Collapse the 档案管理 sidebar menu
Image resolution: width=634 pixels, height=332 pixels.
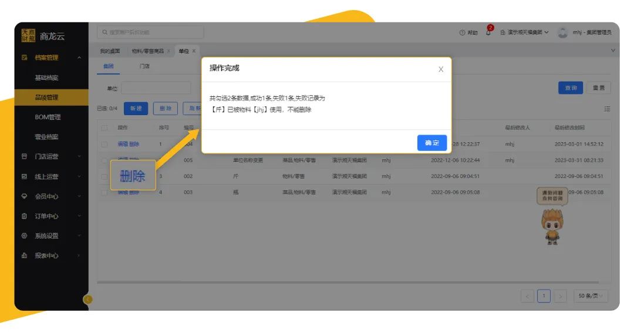tap(79, 58)
